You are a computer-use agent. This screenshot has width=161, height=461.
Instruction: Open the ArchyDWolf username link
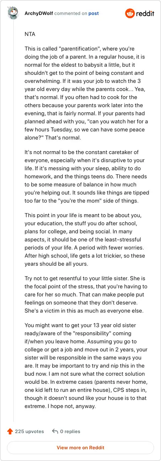(39, 13)
